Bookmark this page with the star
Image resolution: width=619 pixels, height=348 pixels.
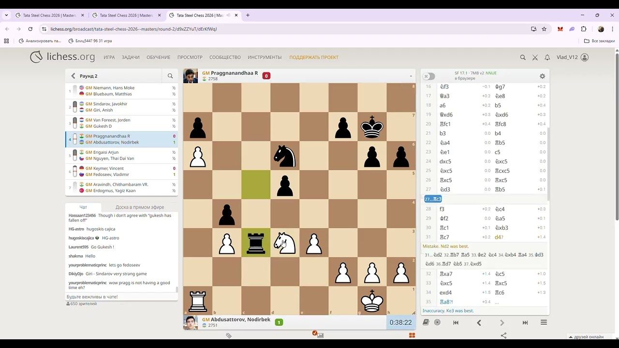point(544,29)
